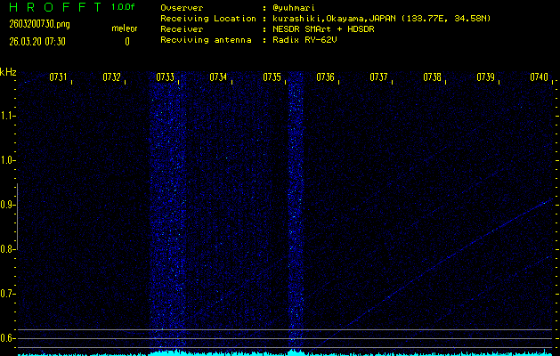The width and height of the screenshot is (560, 356).
Task: Click the cyan signal level strip at bottom
Action: pyautogui.click(x=286, y=353)
